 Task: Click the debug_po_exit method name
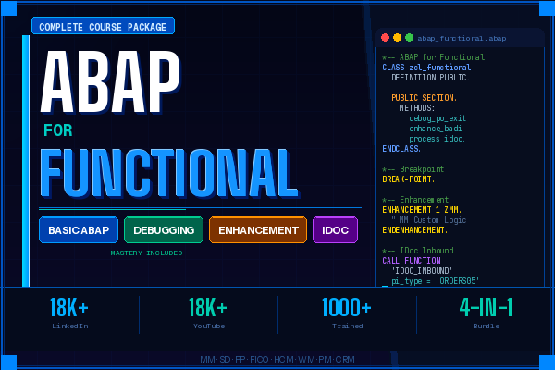(438, 118)
